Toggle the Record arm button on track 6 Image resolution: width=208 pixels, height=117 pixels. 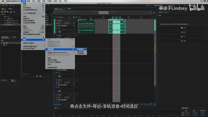pos(74,95)
